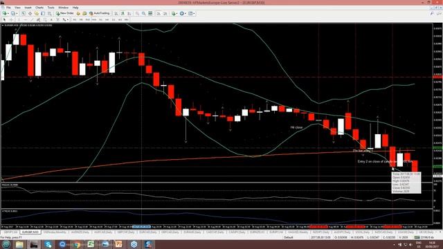This screenshot has height=249, width=443.
Task: Switch to the EURGBP,M30 chart tab
Action: click(30, 232)
